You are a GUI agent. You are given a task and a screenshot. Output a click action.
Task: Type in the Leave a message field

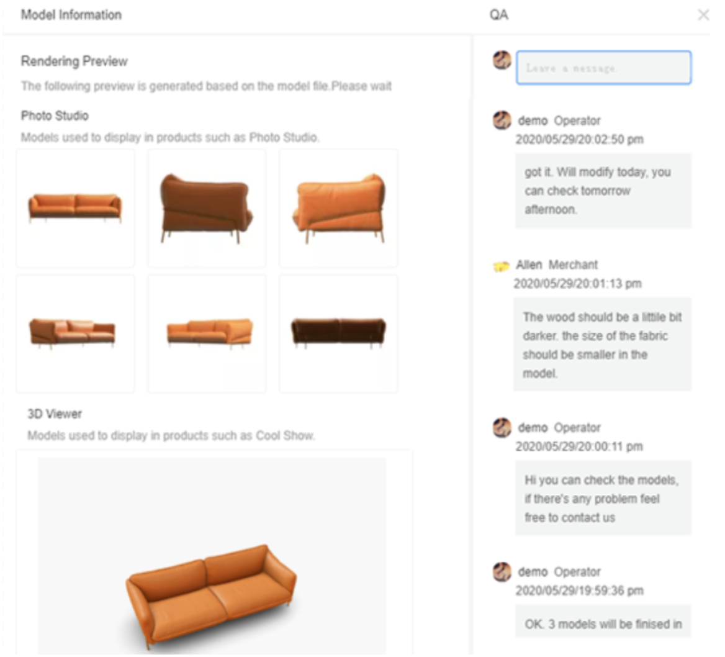[x=603, y=68]
